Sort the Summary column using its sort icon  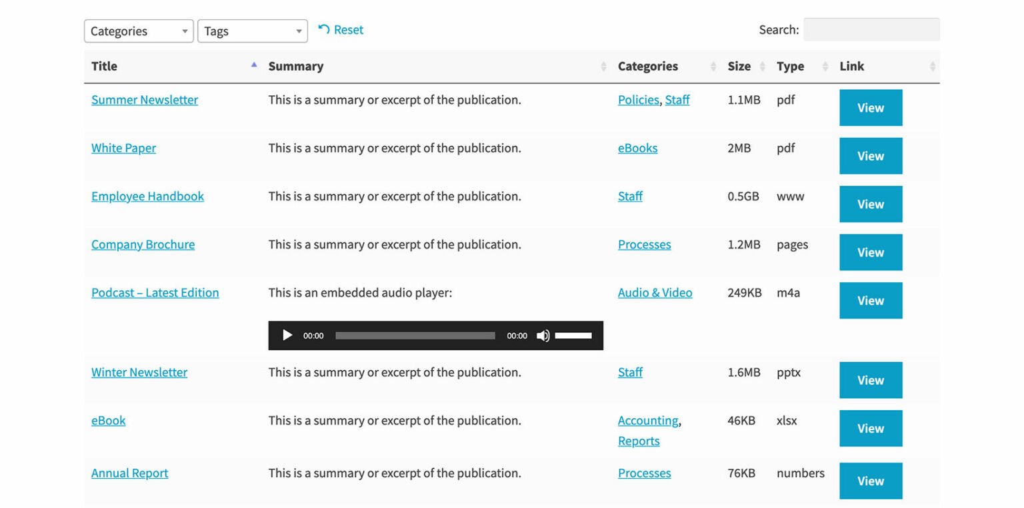pos(603,66)
